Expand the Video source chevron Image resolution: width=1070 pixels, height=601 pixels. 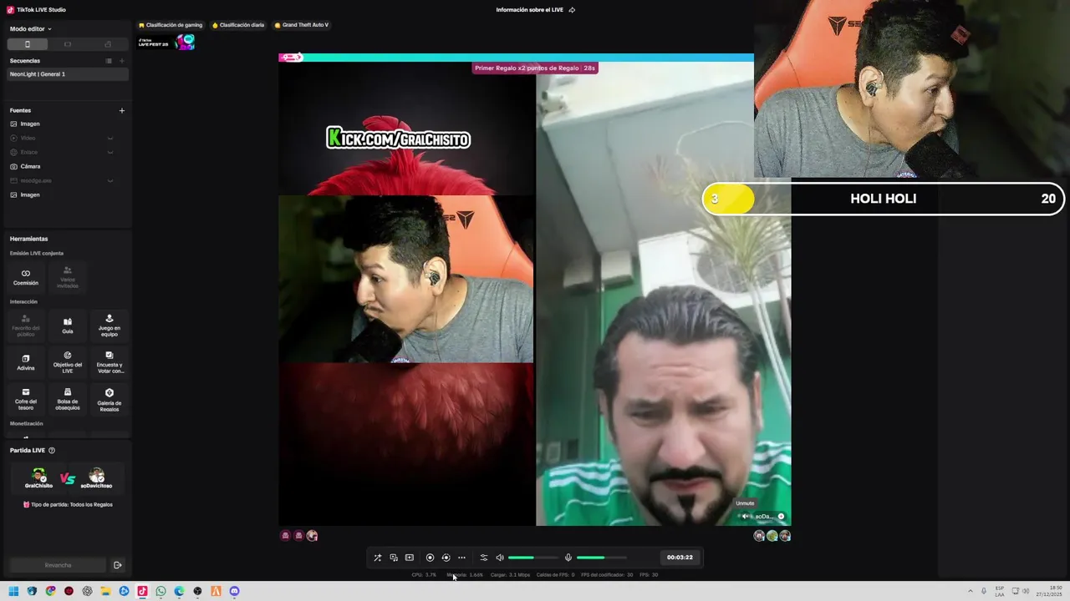click(110, 138)
